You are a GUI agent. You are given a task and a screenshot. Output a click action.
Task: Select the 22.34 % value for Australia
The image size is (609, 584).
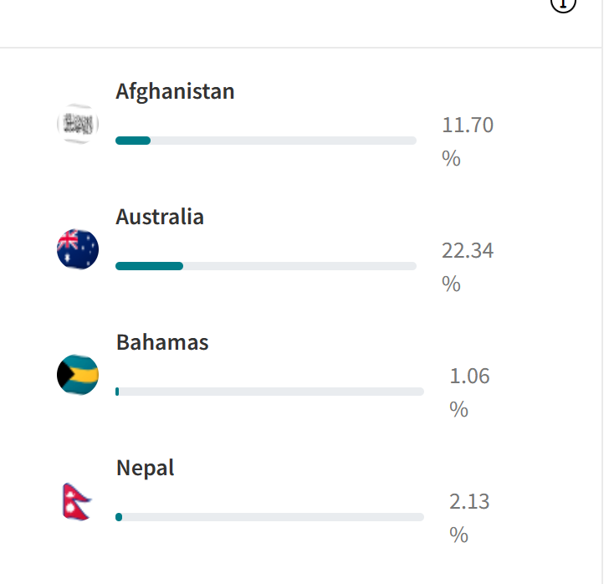pyautogui.click(x=468, y=266)
